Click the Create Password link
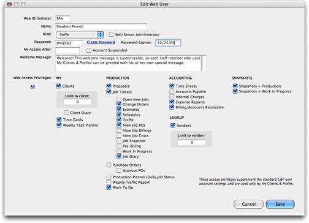This screenshot has width=309, height=223. click(101, 42)
